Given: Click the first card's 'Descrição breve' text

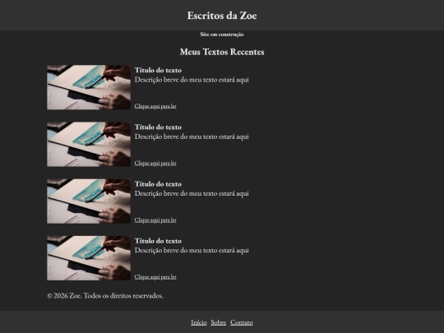Looking at the screenshot, I should click(192, 80).
